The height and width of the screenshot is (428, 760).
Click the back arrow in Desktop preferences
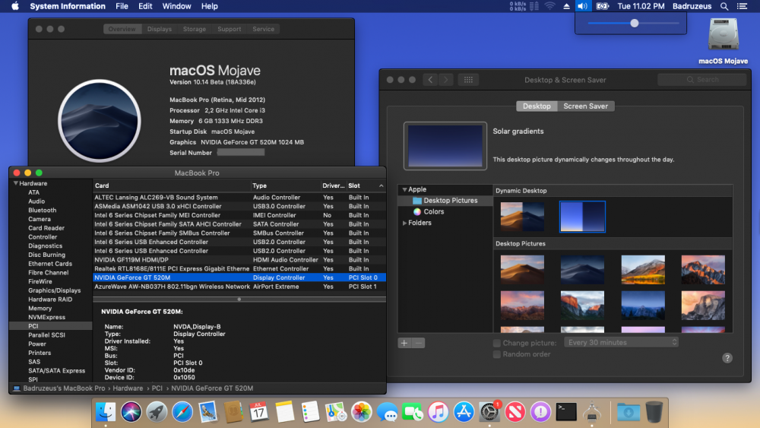430,80
